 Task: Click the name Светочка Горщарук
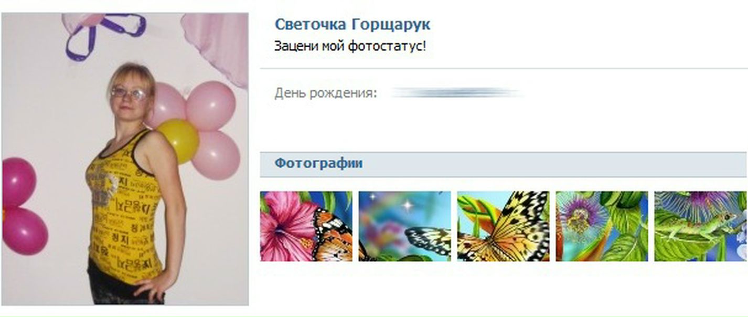point(352,24)
